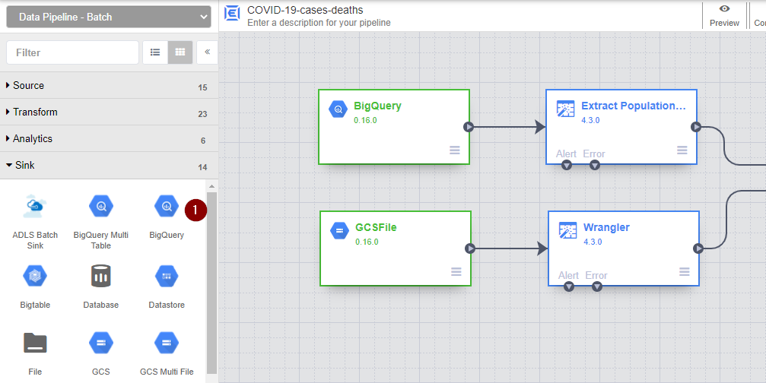Add the BigQuery sink plugin
The image size is (766, 383).
click(x=167, y=217)
